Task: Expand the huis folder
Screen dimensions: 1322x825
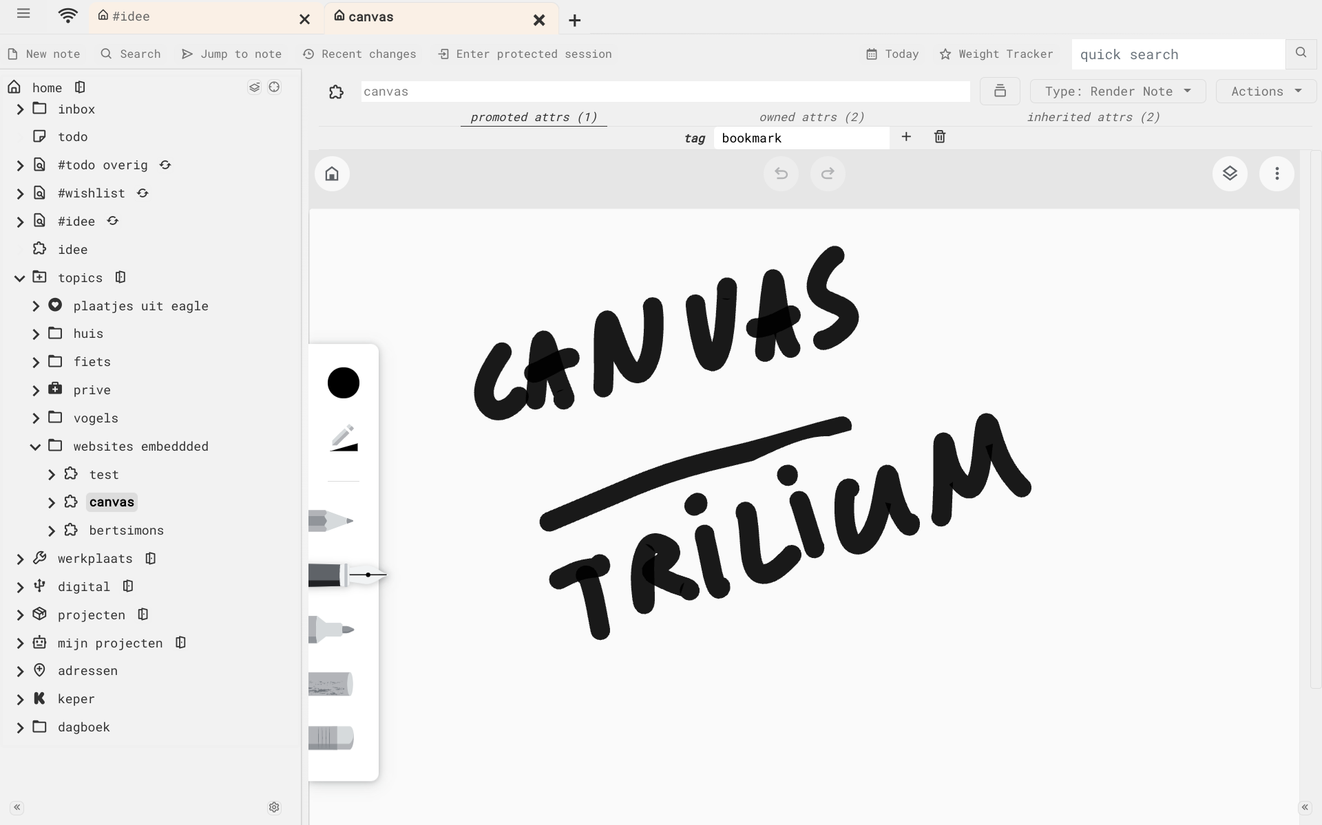Action: 36,334
